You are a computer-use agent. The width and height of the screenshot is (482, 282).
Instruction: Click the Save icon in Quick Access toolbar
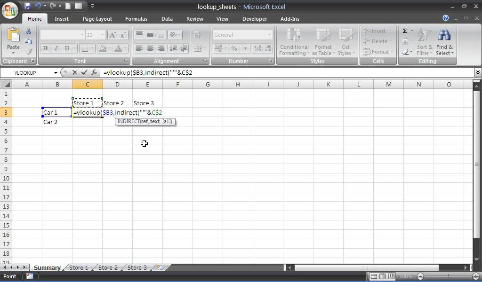click(27, 6)
